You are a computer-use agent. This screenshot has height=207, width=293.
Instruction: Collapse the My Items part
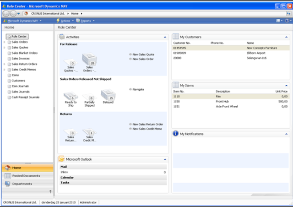pos(286,86)
